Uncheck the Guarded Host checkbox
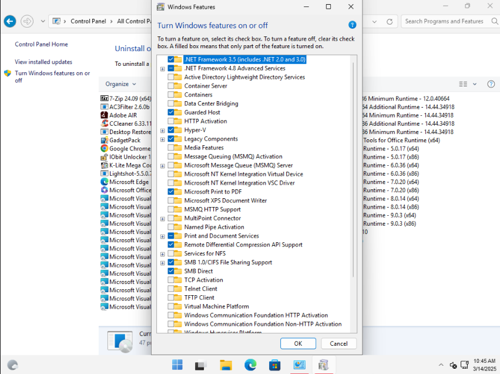This screenshot has width=500, height=374. 170,112
